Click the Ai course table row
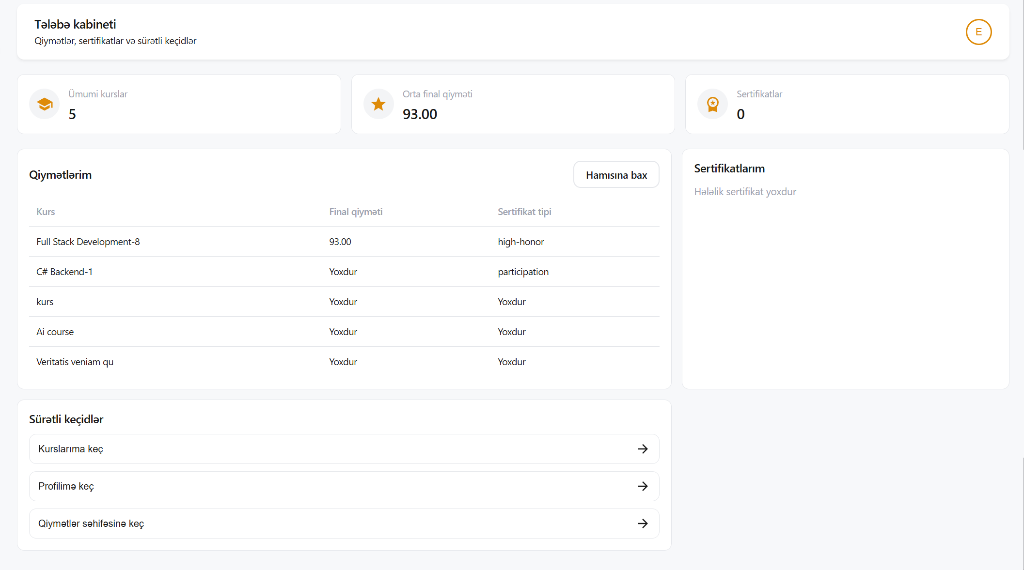 pyautogui.click(x=55, y=332)
